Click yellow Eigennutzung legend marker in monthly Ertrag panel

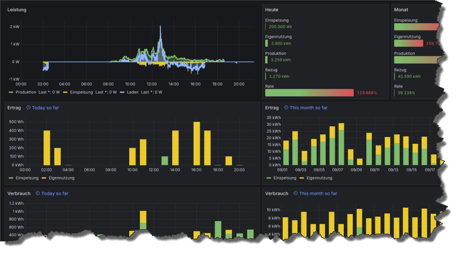click(x=301, y=178)
